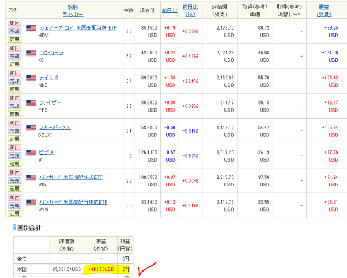Open the バンガード 米国増配株式ETF link

click(71, 177)
